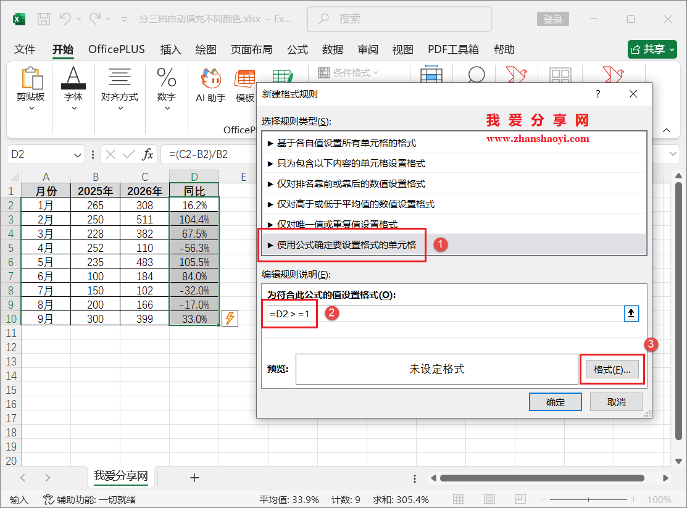Screen dimensions: 687x508
Task: Click cell containing 104.4%
Action: click(x=194, y=220)
